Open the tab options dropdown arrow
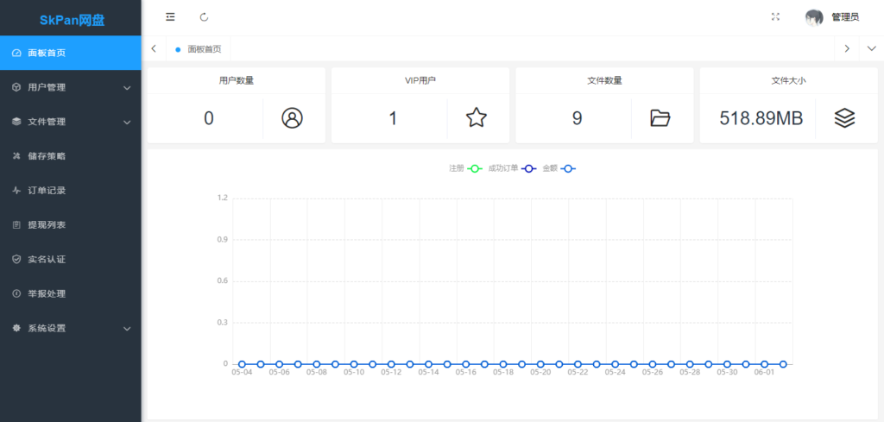884x422 pixels. coord(871,49)
